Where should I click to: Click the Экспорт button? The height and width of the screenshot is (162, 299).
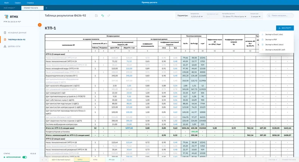point(285,28)
